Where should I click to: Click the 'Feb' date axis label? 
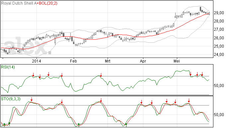point(73,61)
